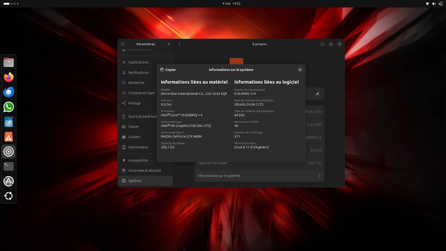Click the Wi-Fi icon in the top bar
Image resolution: width=446 pixels, height=251 pixels.
tap(428, 3)
